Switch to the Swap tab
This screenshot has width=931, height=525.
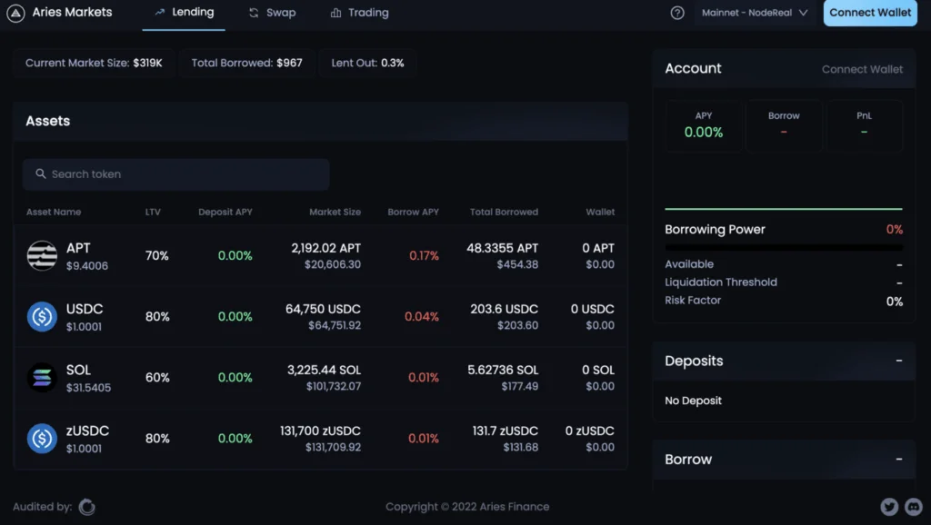click(x=272, y=13)
